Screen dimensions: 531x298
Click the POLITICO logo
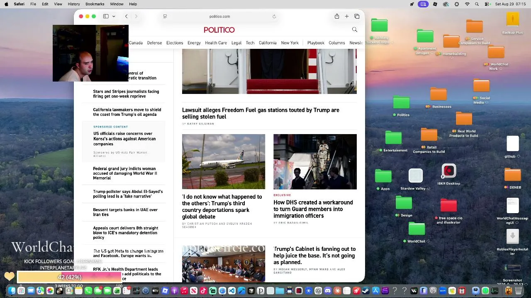click(x=219, y=30)
